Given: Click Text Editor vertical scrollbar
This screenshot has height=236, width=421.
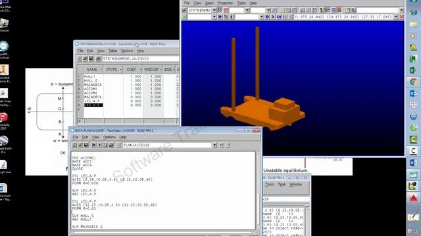Looking at the screenshot, I should [259, 191].
